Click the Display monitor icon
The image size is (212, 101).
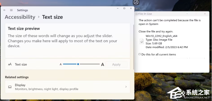coord(10,87)
